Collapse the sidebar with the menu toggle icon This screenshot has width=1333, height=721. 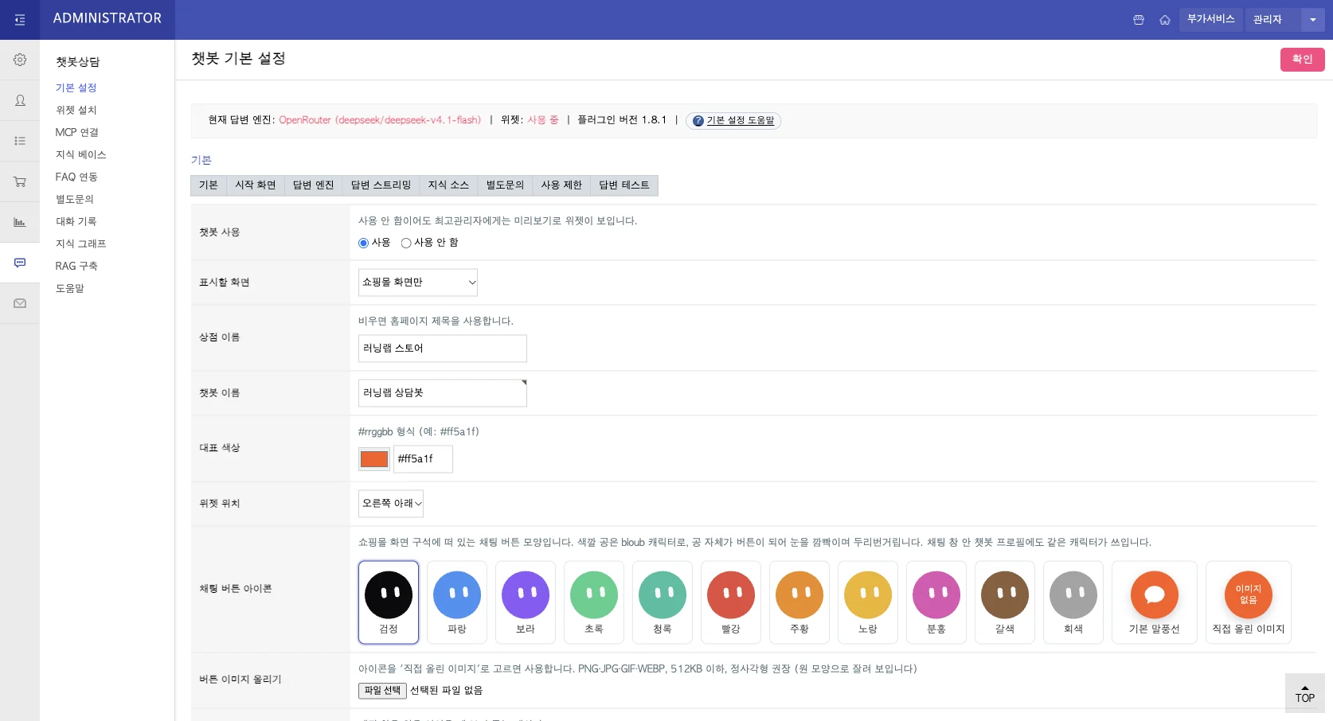point(20,20)
